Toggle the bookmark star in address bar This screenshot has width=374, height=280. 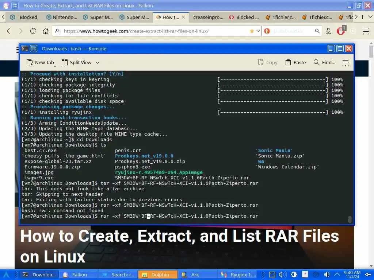pos(252,31)
